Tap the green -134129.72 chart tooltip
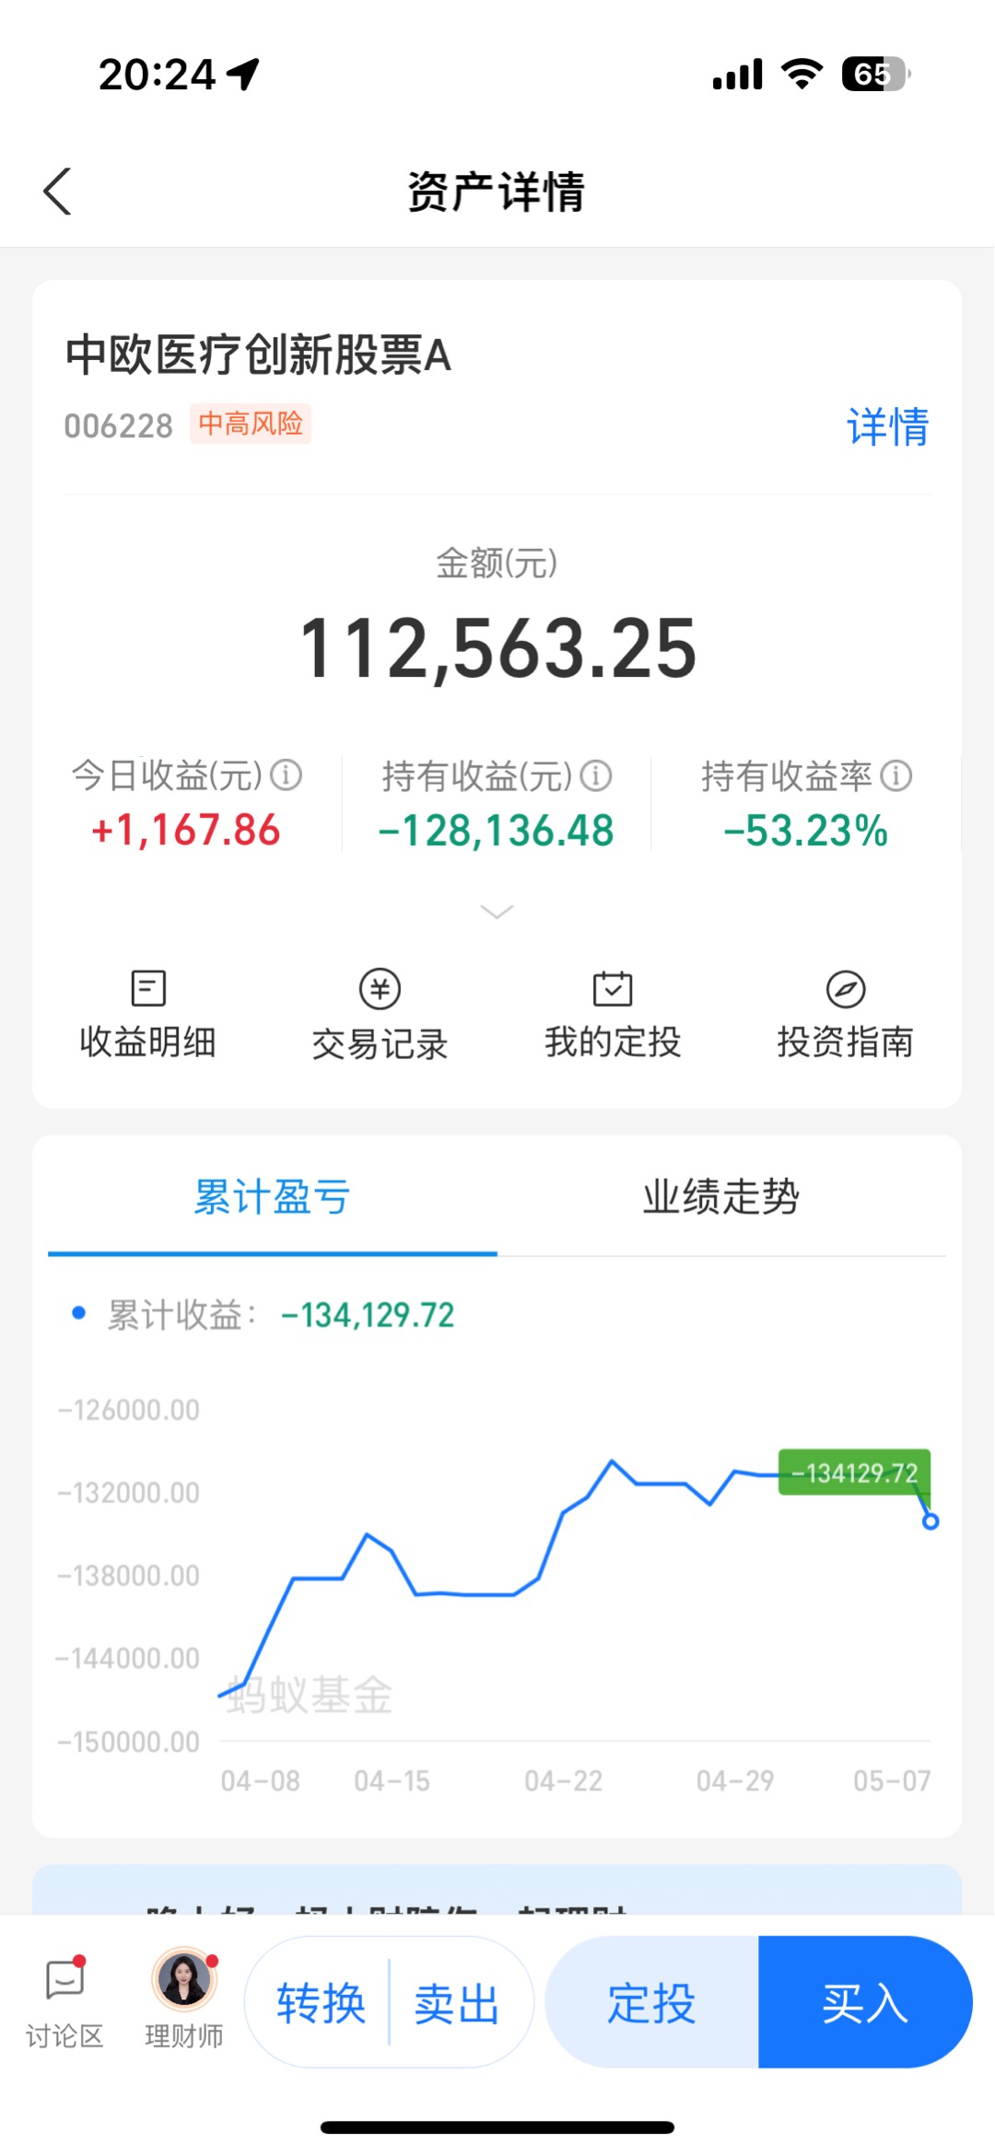This screenshot has height=2155, width=995. 854,1473
